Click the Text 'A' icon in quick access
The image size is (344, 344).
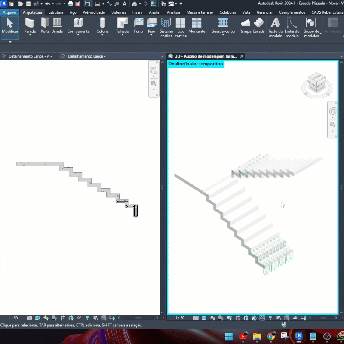(124, 4)
